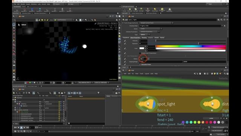
Task: Play the animation forward
Action: coord(24,128)
